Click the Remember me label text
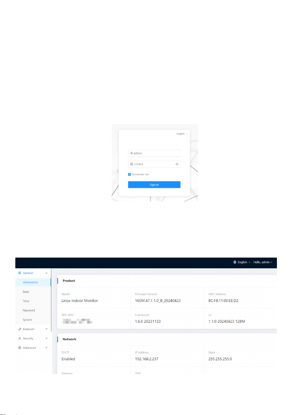Image resolution: width=293 pixels, height=415 pixels. tap(140, 175)
